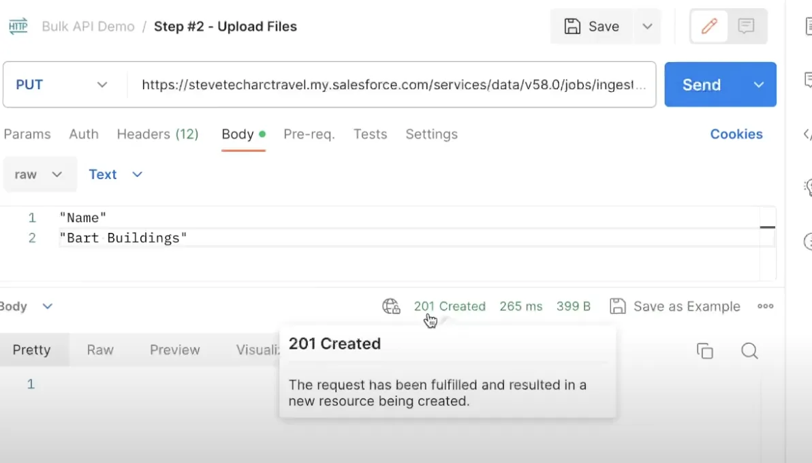Expand the Send options arrow
This screenshot has width=812, height=463.
coord(759,84)
